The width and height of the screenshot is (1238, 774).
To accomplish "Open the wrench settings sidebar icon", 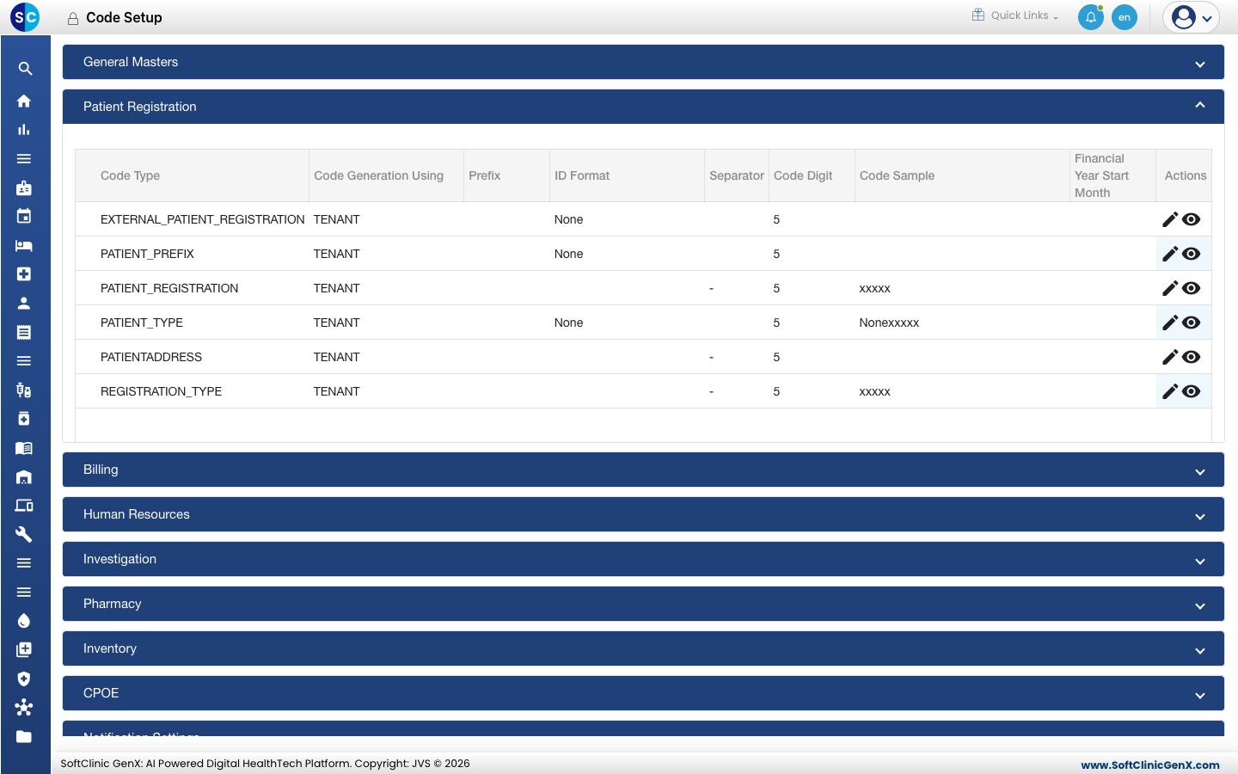I will click(x=24, y=534).
